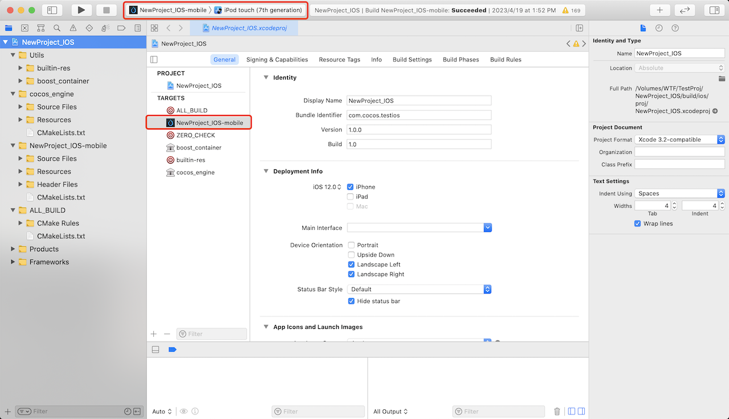The image size is (729, 419).
Task: Add an editor on the right
Action: (x=579, y=28)
